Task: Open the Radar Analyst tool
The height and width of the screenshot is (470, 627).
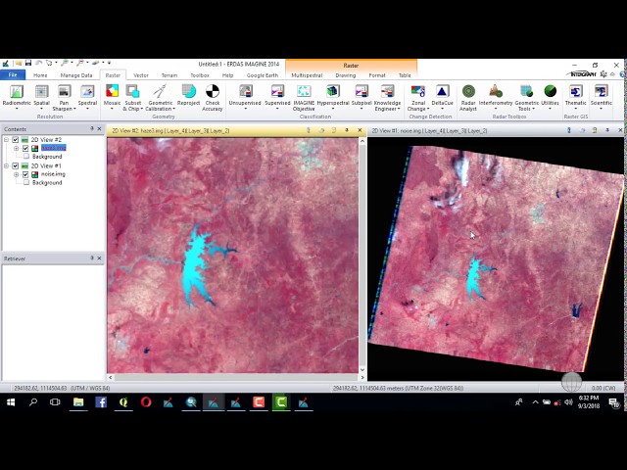Action: tap(468, 91)
